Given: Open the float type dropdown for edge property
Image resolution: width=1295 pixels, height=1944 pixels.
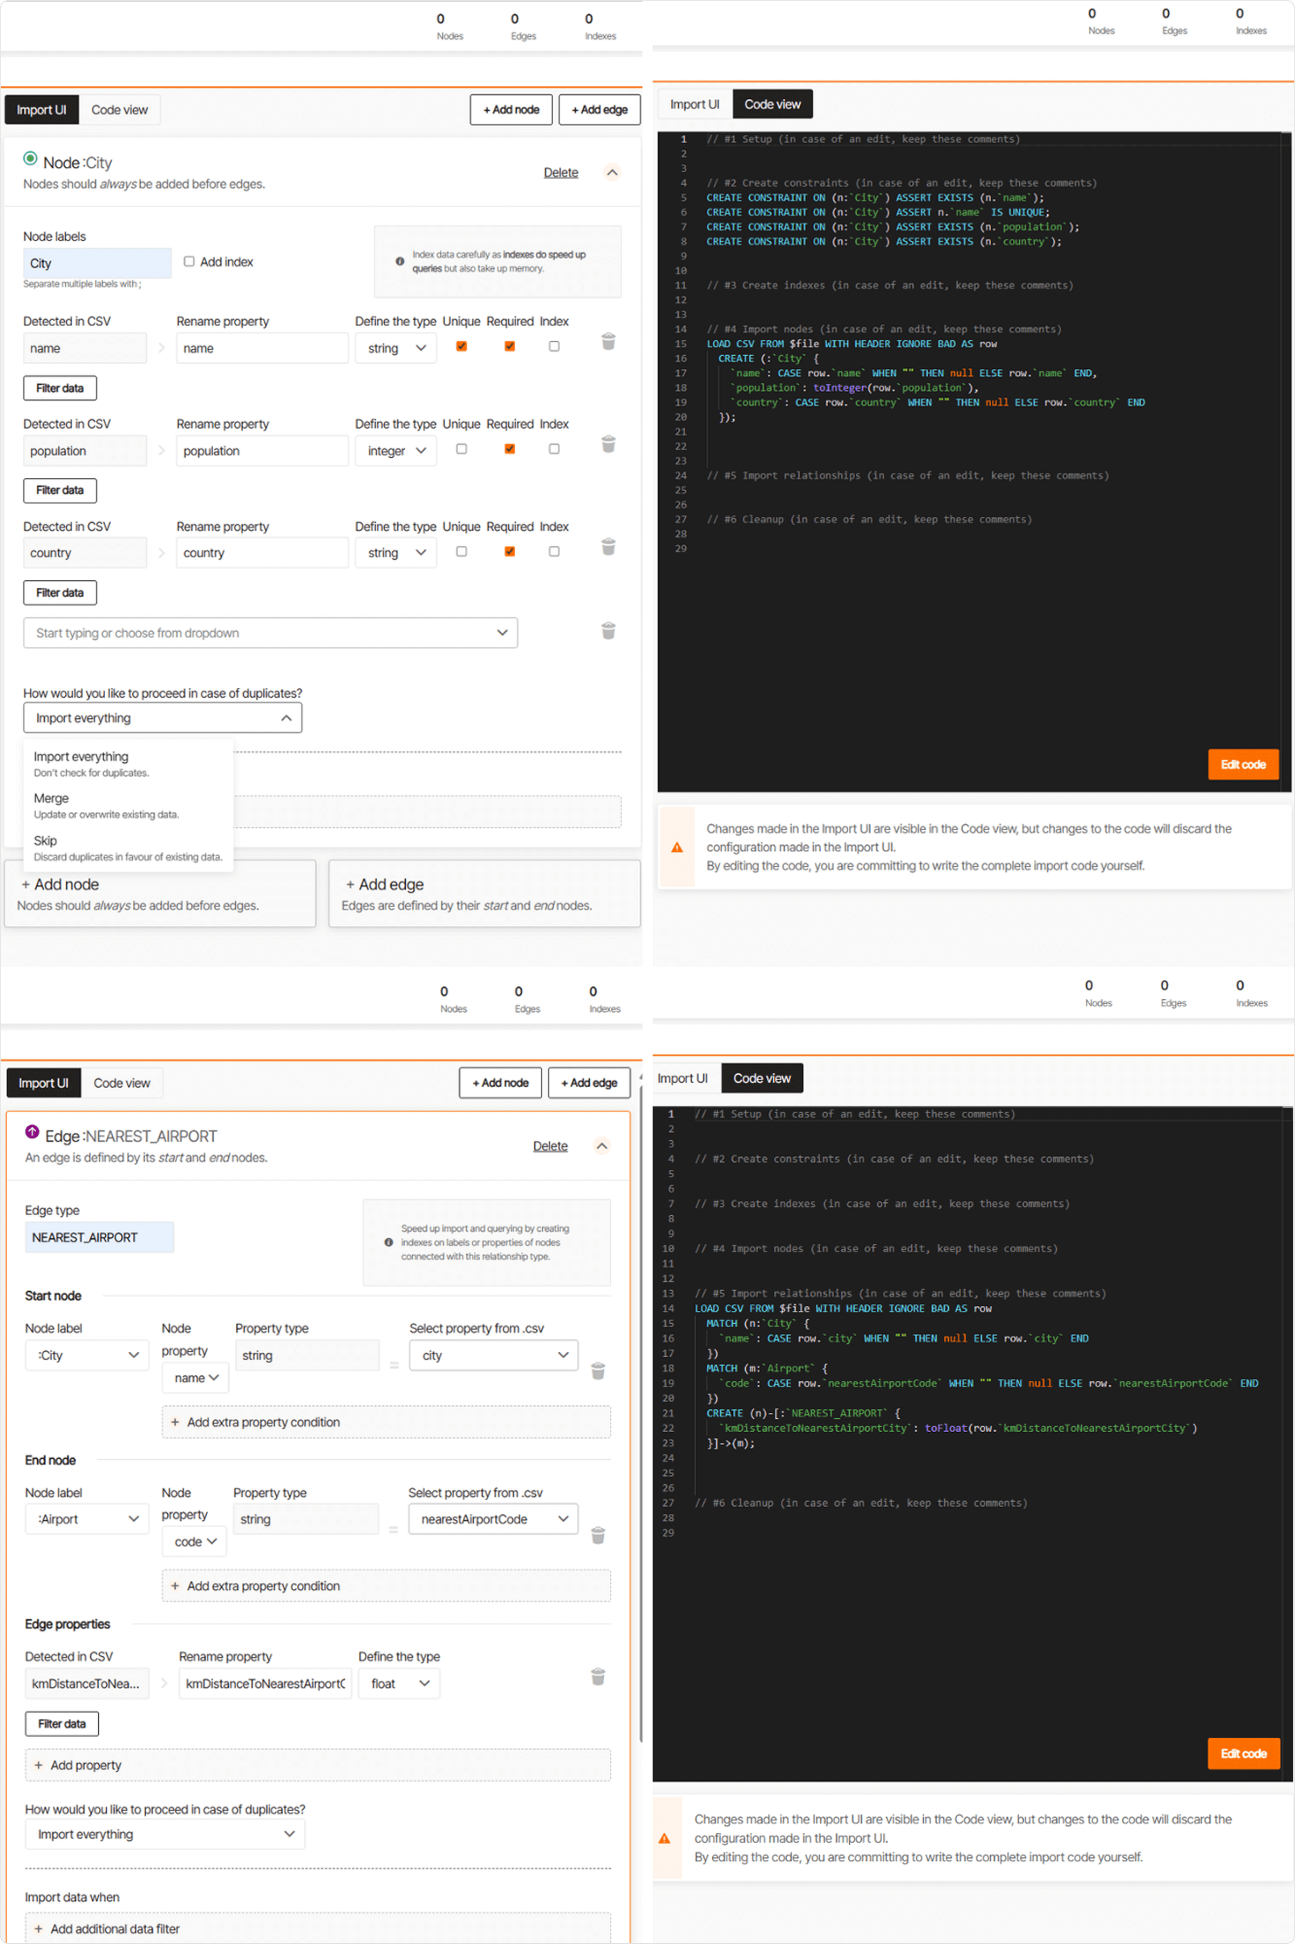Looking at the screenshot, I should coord(399,1683).
